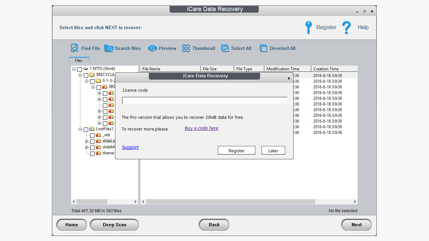Click the theme folder icon

(98, 153)
